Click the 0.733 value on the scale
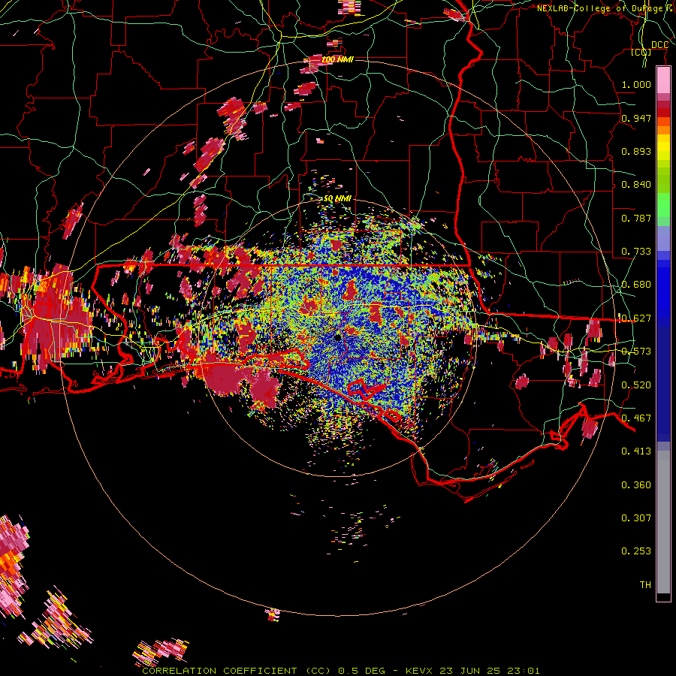 click(x=636, y=252)
